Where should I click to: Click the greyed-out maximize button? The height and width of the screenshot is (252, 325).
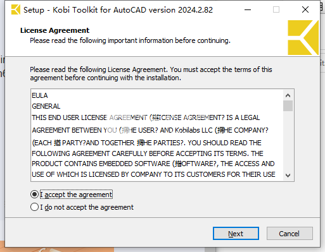click(276, 9)
